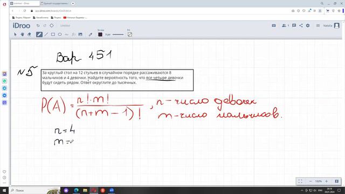Select the pointer selection tool
The image size is (345, 194).
click(15, 34)
